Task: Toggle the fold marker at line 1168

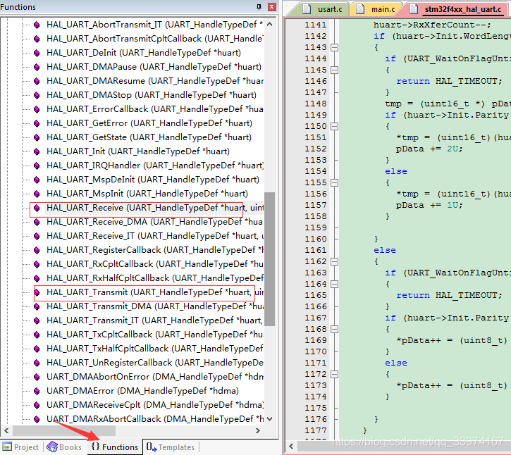Action: (x=334, y=329)
